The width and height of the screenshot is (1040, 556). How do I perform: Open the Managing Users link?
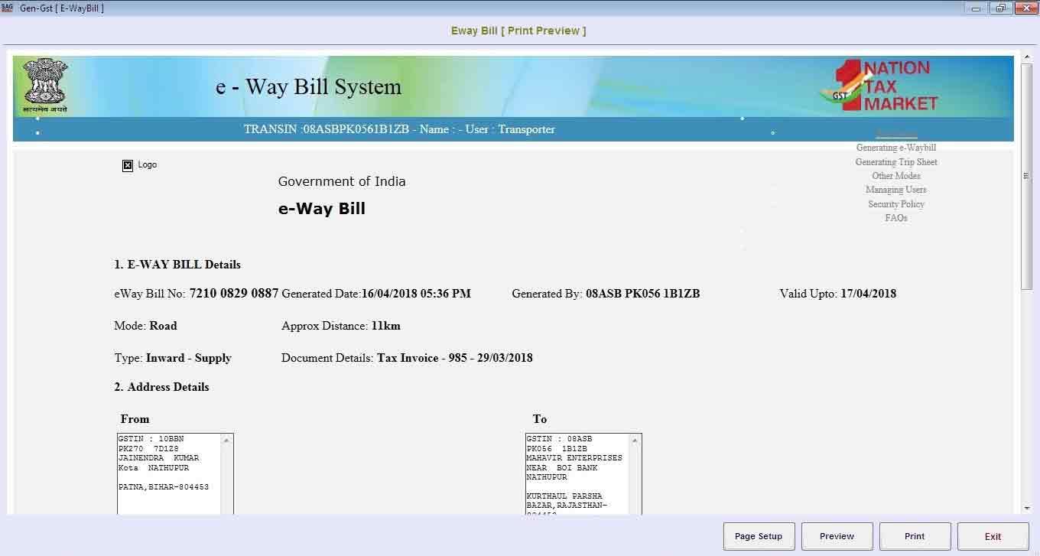point(895,190)
